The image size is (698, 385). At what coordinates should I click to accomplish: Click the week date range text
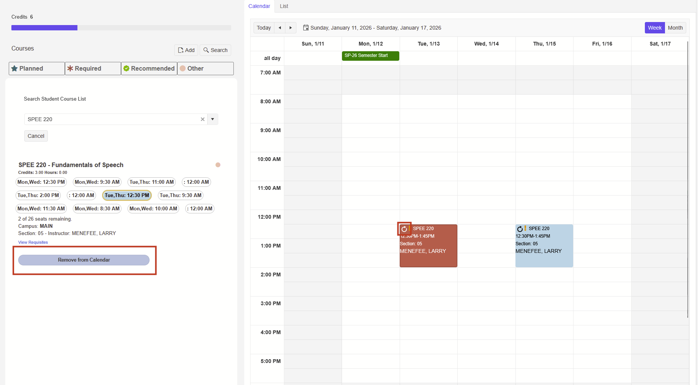[376, 28]
